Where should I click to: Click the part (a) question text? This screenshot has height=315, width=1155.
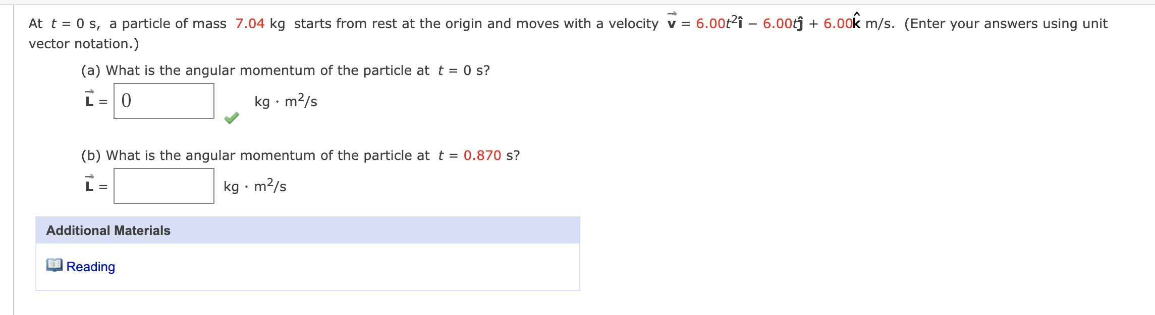pyautogui.click(x=285, y=70)
